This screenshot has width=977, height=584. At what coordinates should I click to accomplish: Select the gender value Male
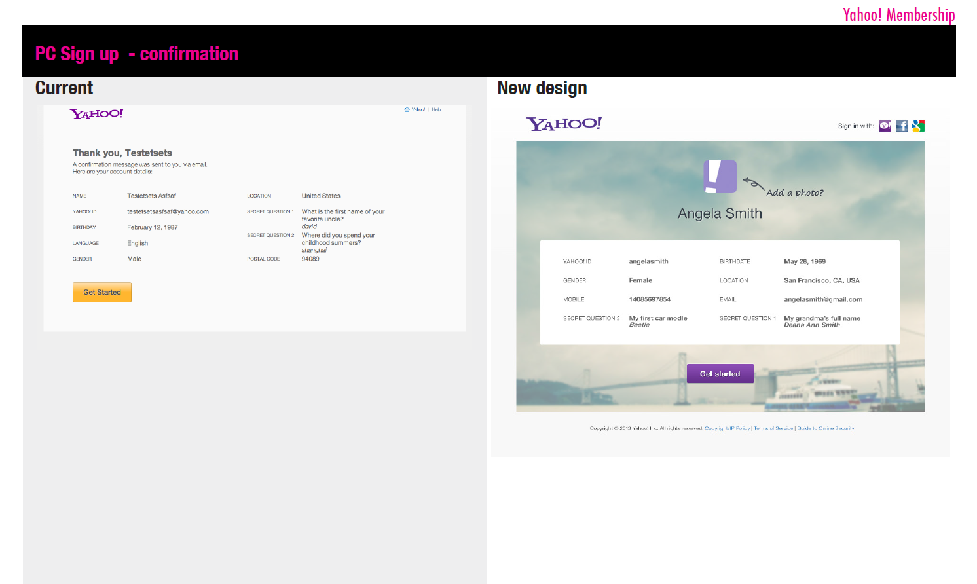coord(134,259)
